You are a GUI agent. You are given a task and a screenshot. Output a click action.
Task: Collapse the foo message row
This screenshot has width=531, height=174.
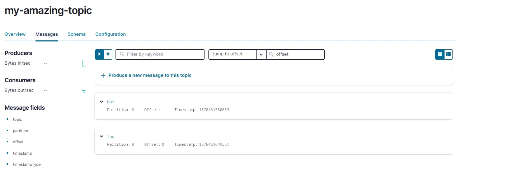102,136
